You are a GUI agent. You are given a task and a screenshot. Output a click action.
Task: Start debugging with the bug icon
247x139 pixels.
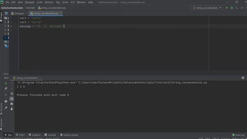[232, 8]
